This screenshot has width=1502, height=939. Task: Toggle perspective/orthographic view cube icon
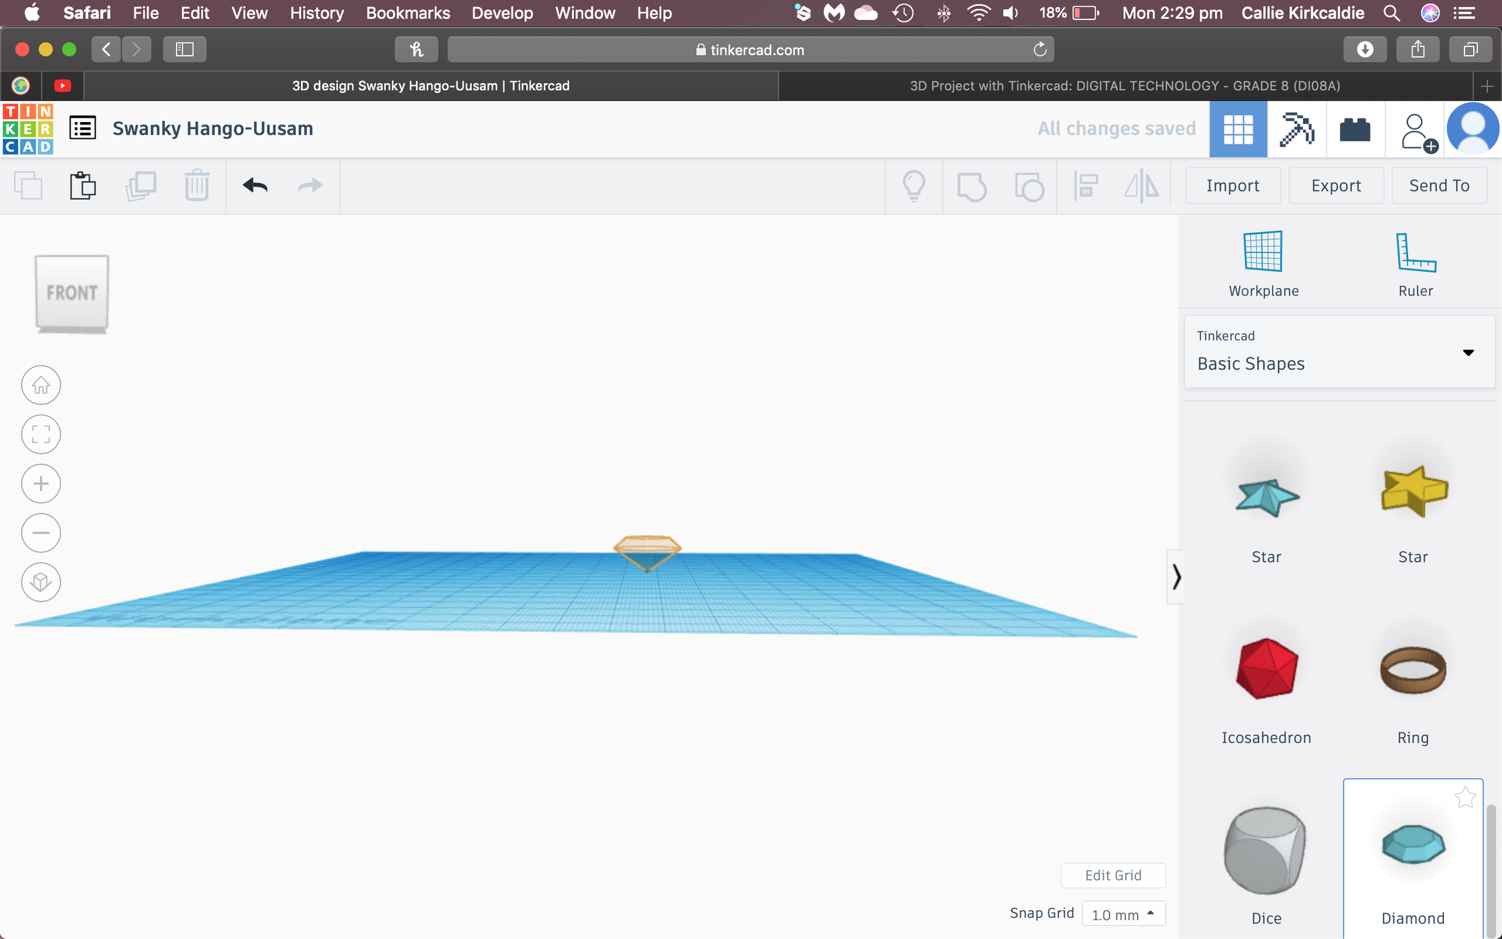pos(41,582)
